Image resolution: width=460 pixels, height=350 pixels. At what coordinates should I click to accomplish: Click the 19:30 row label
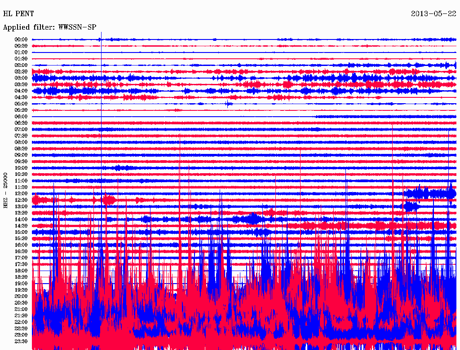click(21, 290)
